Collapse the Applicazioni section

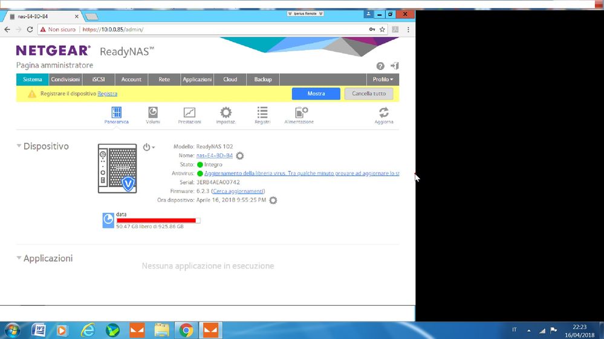point(19,258)
